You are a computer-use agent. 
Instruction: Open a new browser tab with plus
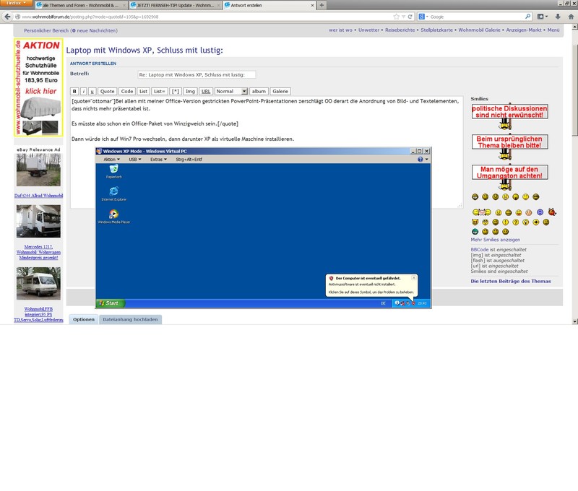(x=322, y=5)
